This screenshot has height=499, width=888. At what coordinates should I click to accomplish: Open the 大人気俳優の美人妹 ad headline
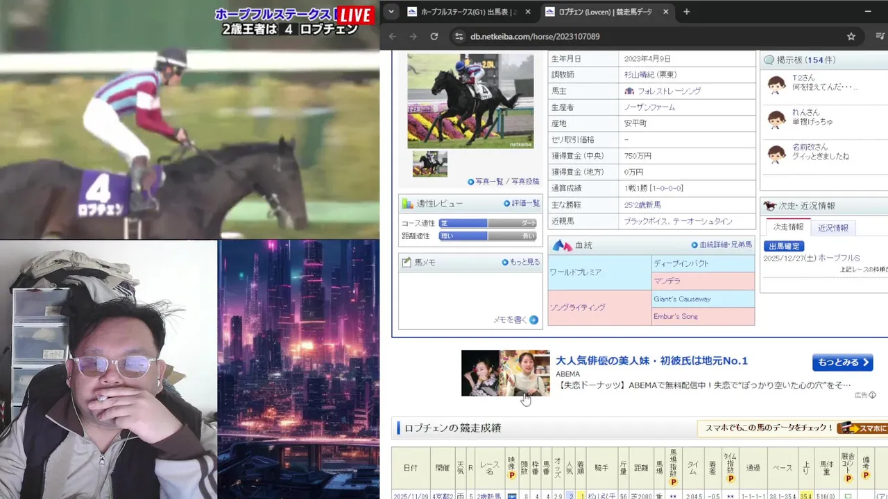[x=651, y=361]
